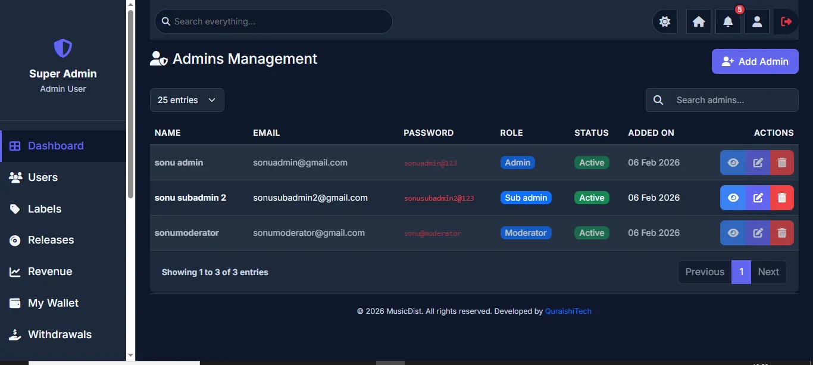Click the Sub admin role badge
The width and height of the screenshot is (813, 365).
[x=526, y=198]
